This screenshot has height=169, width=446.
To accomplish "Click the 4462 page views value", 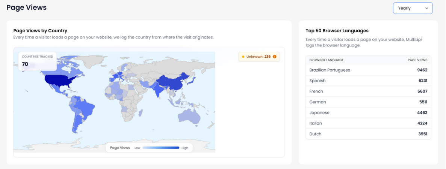I will coord(422,112).
